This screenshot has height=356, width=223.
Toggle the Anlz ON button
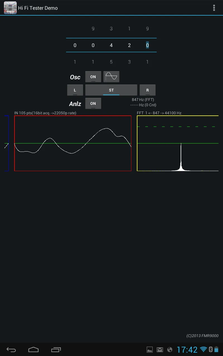[93, 103]
